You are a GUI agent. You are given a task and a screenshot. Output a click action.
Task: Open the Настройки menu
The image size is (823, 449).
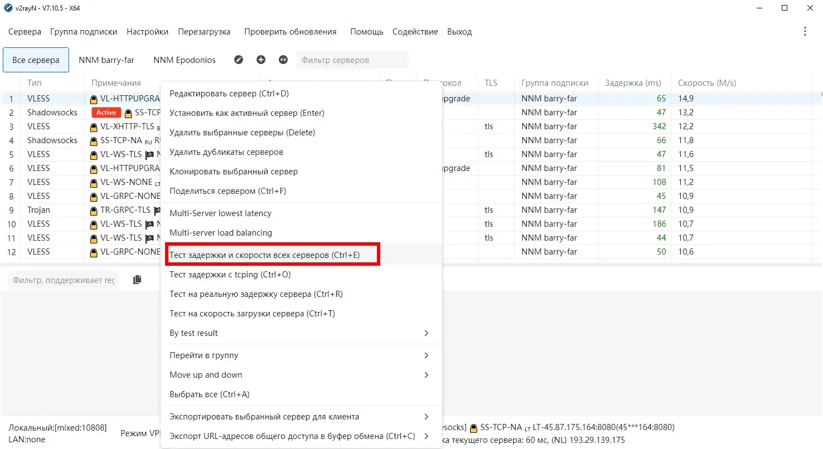pyautogui.click(x=147, y=32)
